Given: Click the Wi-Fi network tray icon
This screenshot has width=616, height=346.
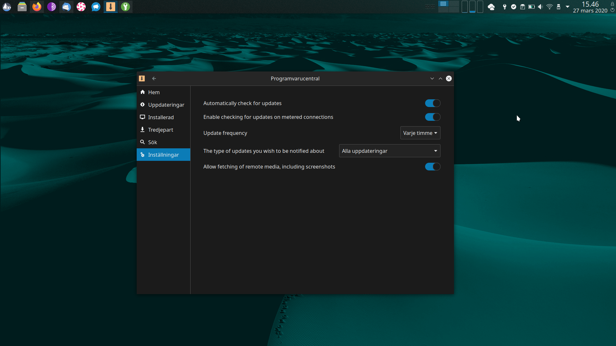Looking at the screenshot, I should click(550, 7).
